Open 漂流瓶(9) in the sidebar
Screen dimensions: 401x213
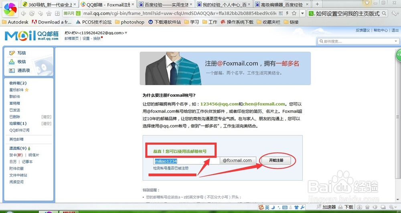pyautogui.click(x=18, y=148)
